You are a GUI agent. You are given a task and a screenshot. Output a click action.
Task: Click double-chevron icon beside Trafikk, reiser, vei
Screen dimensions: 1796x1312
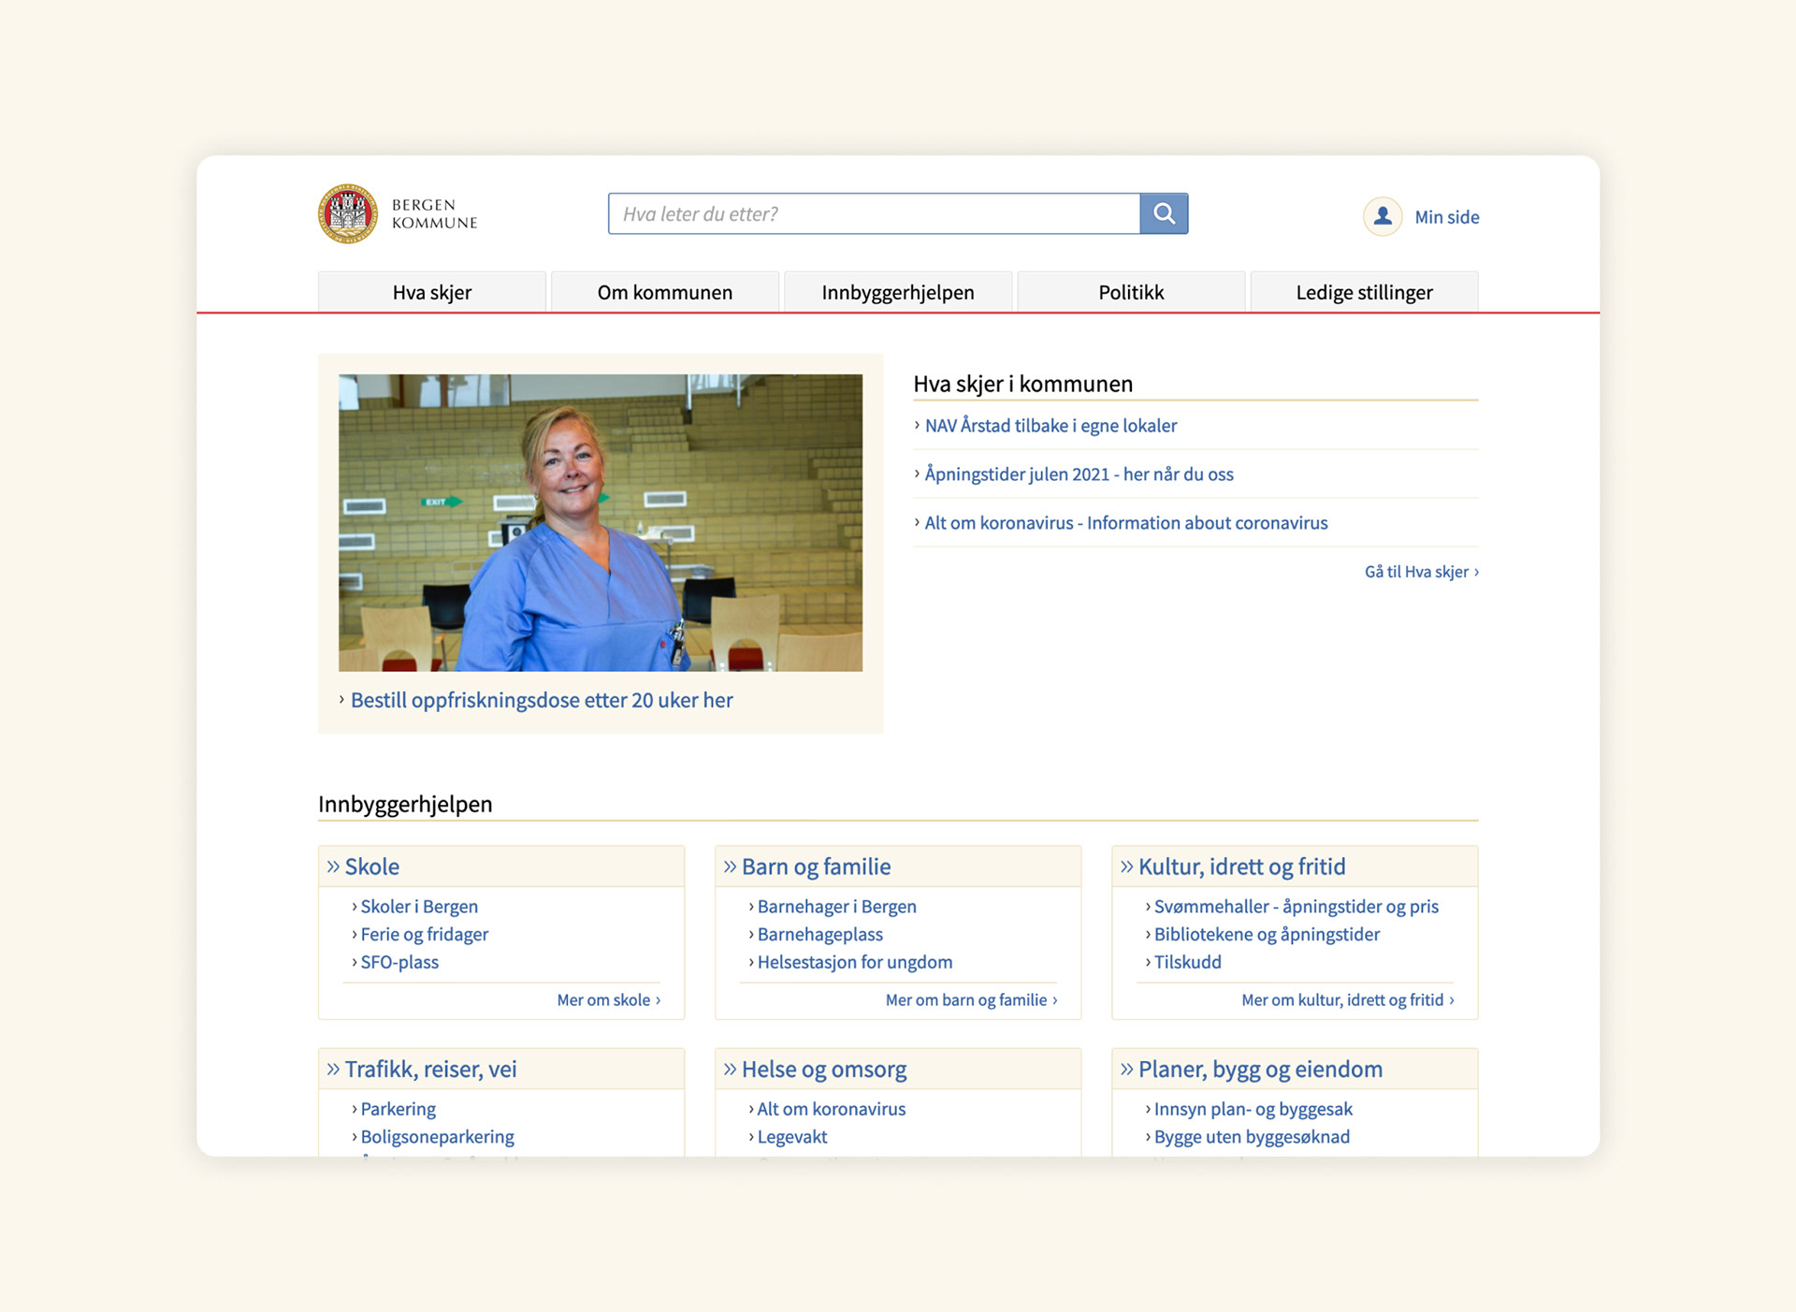333,1069
